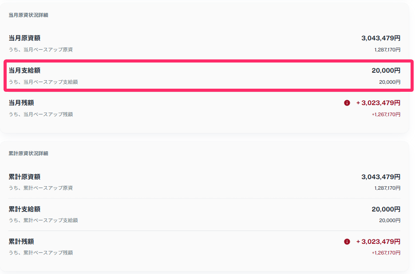Click the info icon beside 当月残額 amount
This screenshot has width=415, height=274.
coord(347,103)
